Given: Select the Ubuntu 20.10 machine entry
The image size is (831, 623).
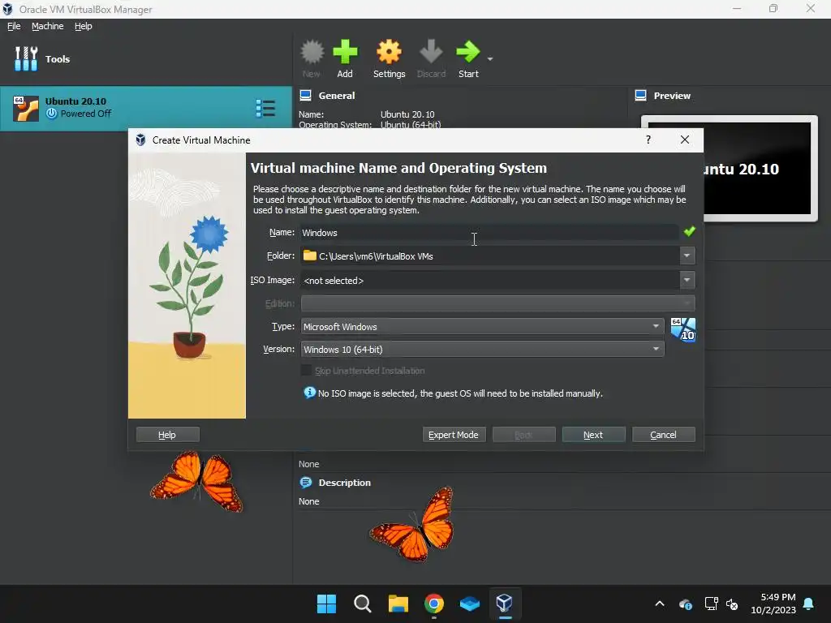Looking at the screenshot, I should click(x=146, y=108).
